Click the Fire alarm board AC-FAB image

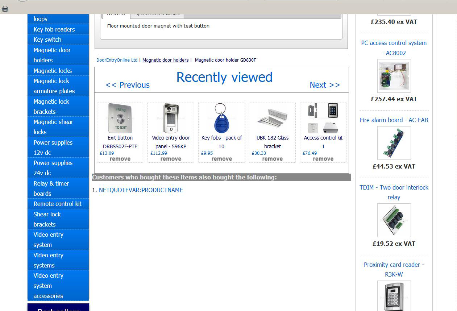tap(394, 143)
